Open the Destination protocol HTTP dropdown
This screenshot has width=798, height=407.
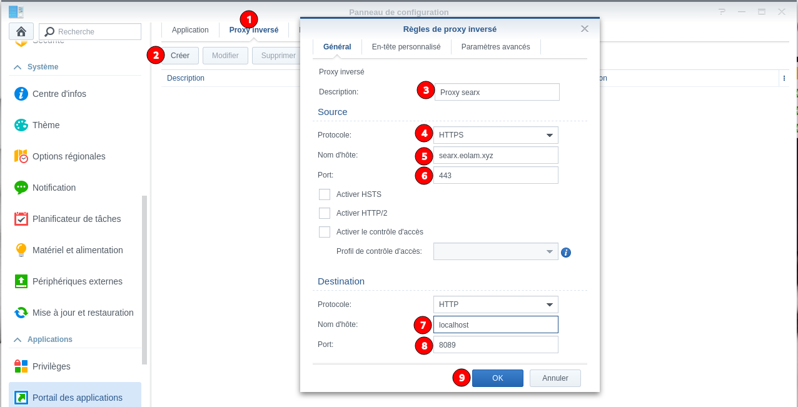[x=495, y=304]
